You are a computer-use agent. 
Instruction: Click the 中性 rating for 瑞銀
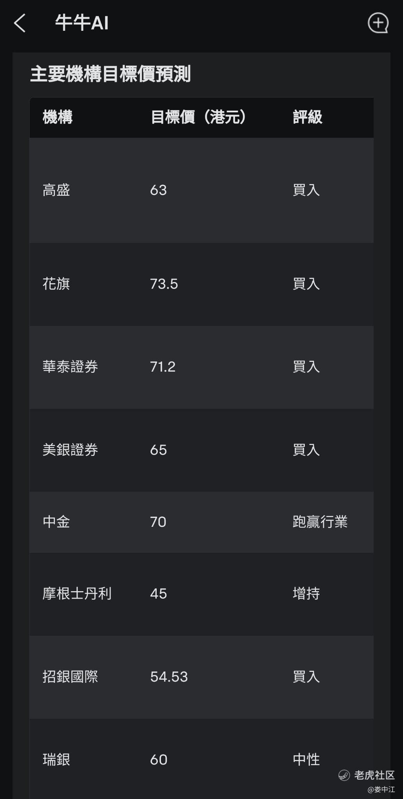306,759
